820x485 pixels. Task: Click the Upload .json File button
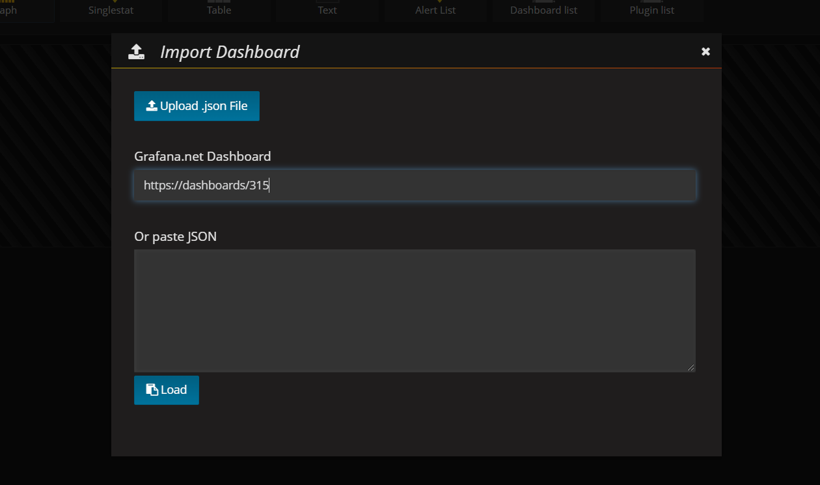click(x=197, y=106)
